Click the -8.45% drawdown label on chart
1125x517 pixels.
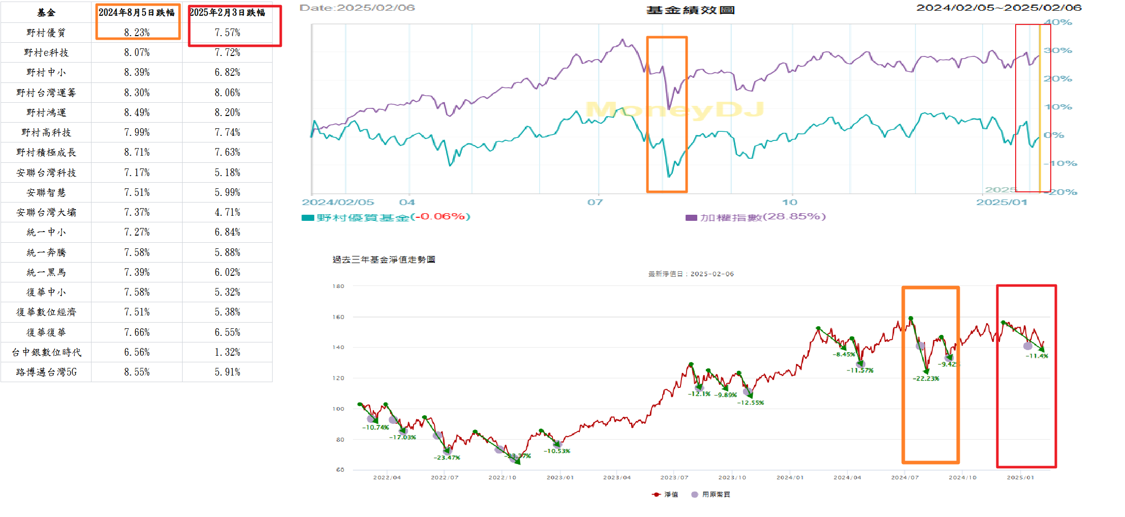pyautogui.click(x=844, y=355)
